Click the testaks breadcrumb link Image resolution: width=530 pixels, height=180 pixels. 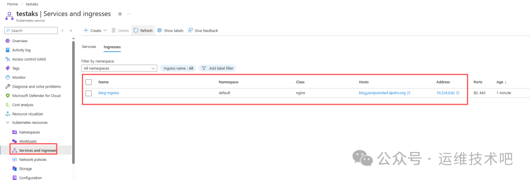click(x=32, y=4)
